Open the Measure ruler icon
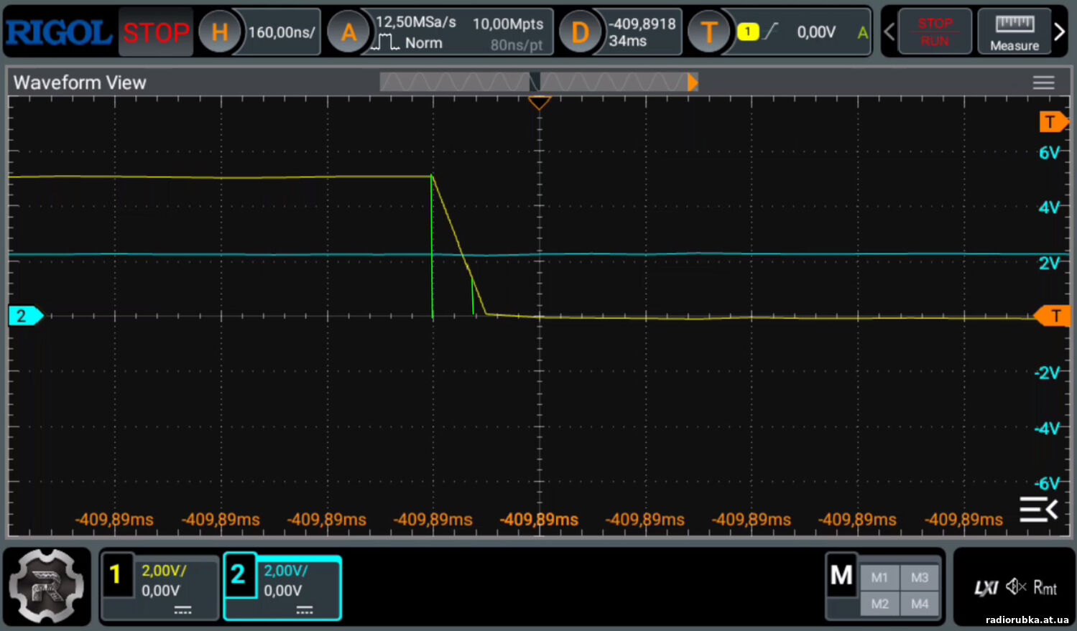Image resolution: width=1077 pixels, height=631 pixels. coord(1014,32)
